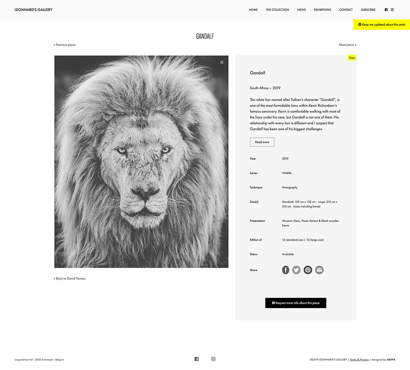Open the News menu item
410x370 pixels.
(302, 10)
